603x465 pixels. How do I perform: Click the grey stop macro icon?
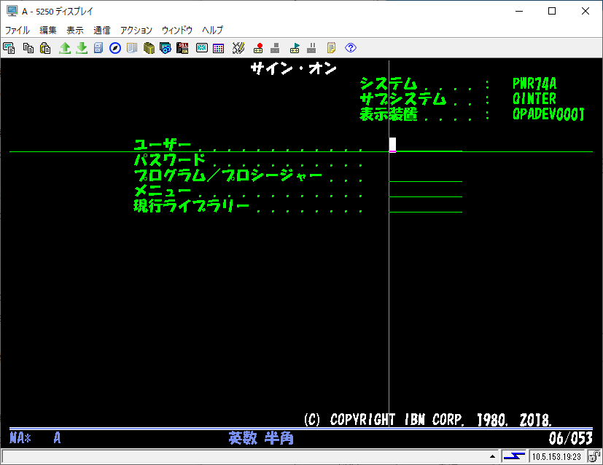275,48
